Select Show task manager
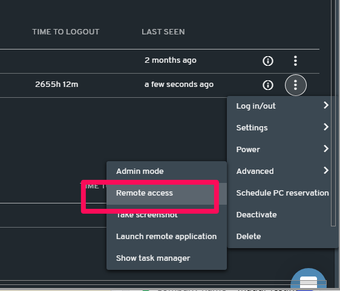 tap(166, 258)
